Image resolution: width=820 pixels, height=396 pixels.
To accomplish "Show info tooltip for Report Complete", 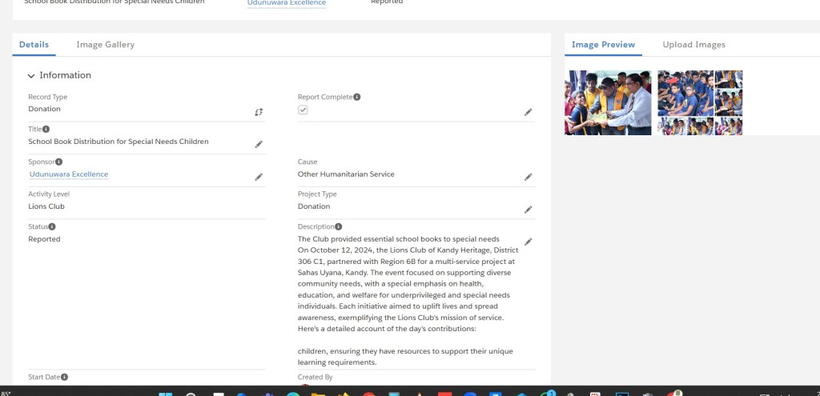I will [356, 97].
